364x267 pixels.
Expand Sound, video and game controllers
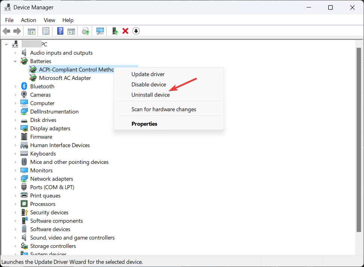click(x=15, y=238)
